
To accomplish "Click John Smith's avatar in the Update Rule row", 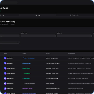I will click(x=5, y=63).
